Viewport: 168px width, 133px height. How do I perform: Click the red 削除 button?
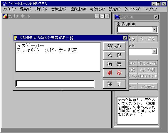[x=114, y=73]
